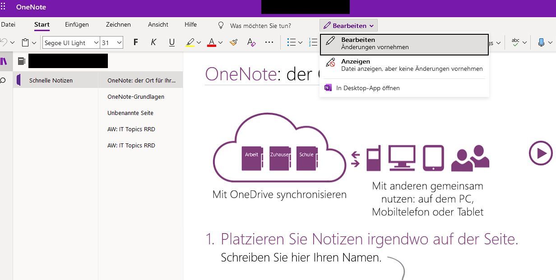The height and width of the screenshot is (280, 556).
Task: Click the Paste clipboard icon
Action: (x=25, y=42)
